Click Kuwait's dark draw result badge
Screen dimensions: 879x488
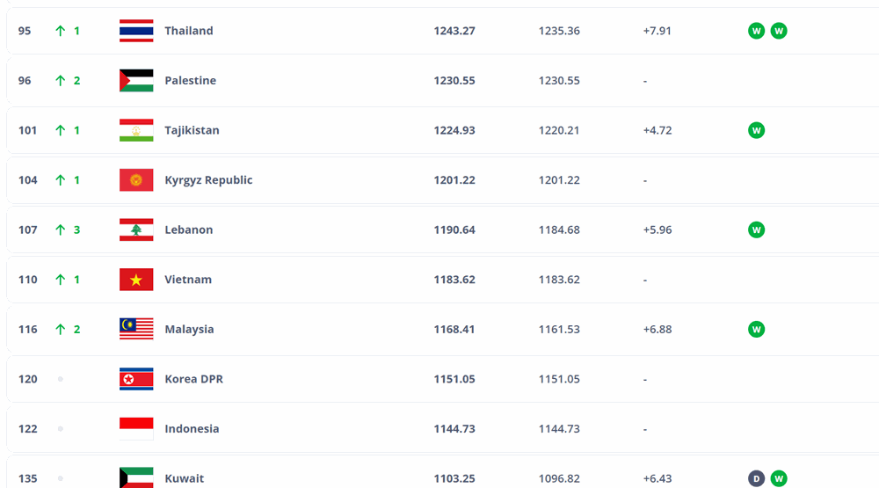[x=756, y=479]
